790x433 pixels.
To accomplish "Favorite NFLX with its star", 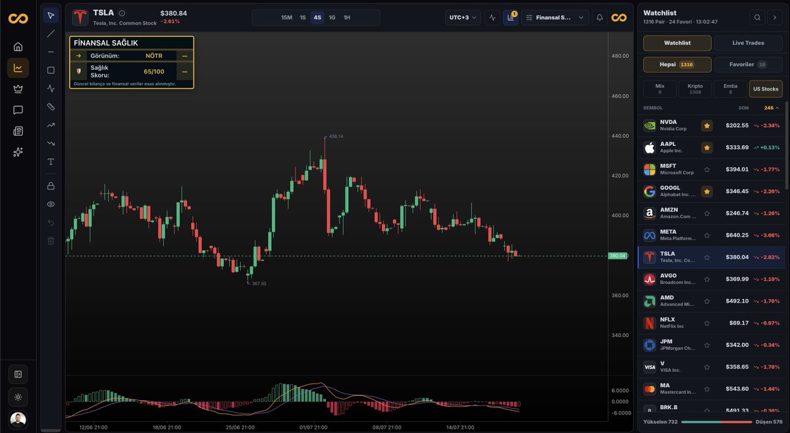I will (706, 323).
